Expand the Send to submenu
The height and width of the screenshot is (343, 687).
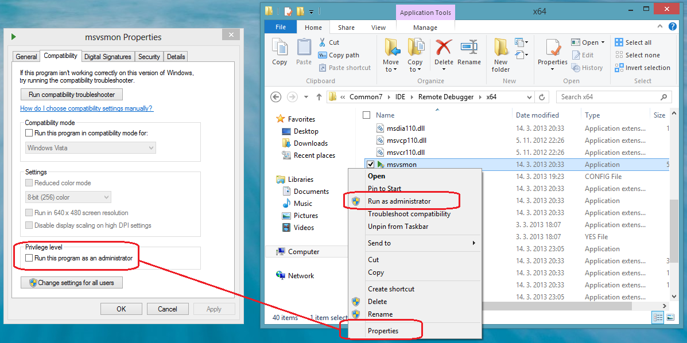[x=423, y=243]
